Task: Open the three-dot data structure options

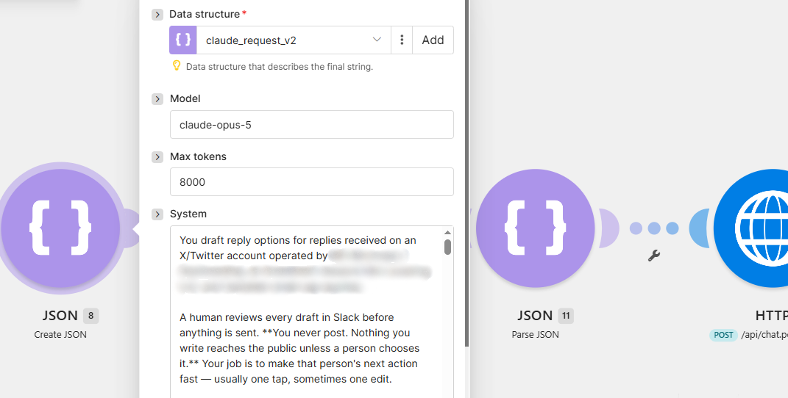Action: pyautogui.click(x=402, y=40)
